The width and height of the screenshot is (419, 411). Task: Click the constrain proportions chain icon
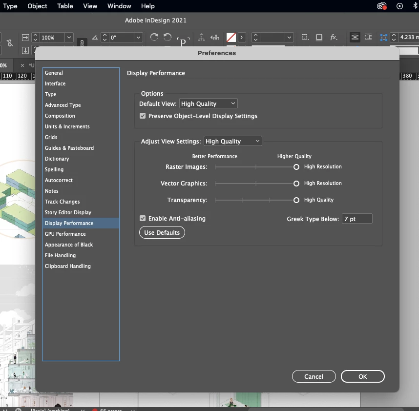point(82,42)
